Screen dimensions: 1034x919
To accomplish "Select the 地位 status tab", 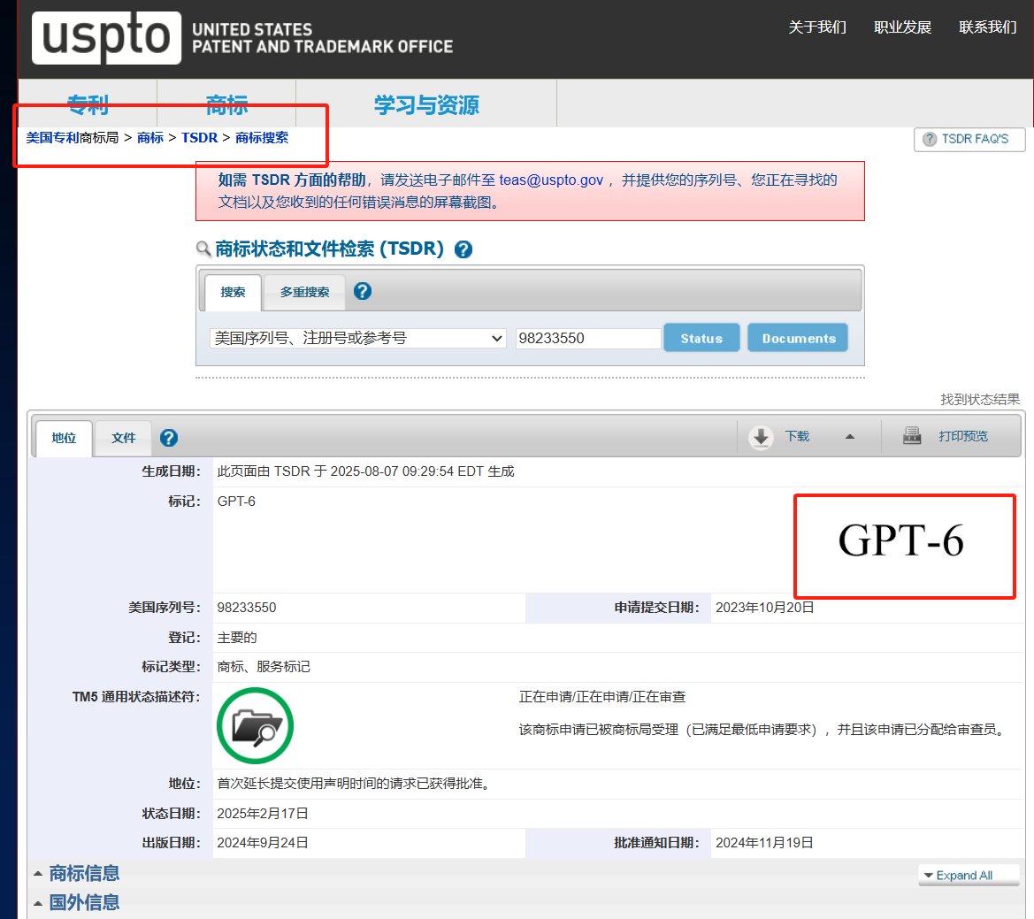I will 64,438.
